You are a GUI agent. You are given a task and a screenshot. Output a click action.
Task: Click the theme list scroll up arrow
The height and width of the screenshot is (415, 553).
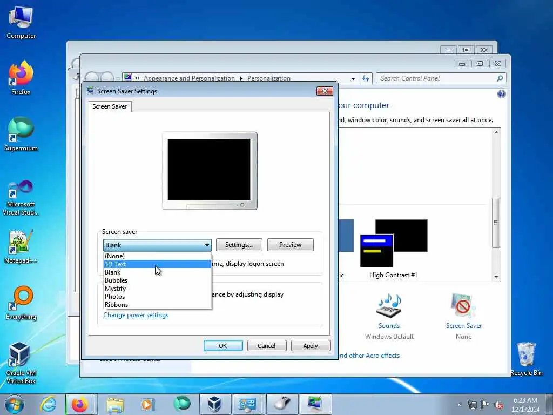click(496, 132)
